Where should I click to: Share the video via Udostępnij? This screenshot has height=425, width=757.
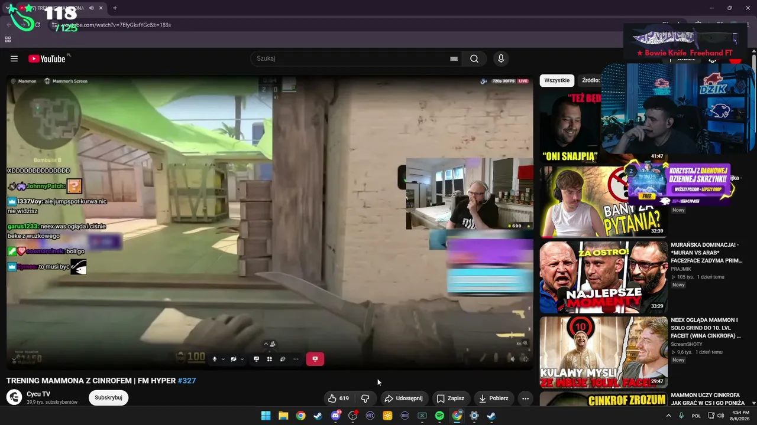click(403, 398)
